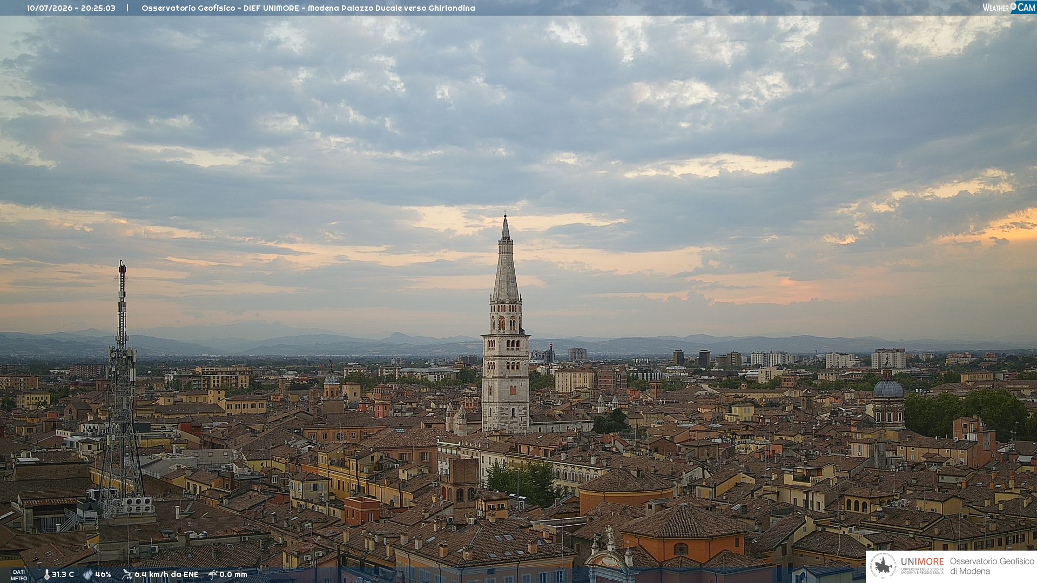
Task: Click the 10/07/2026 - 20:25:03 timestamp
Action: (x=71, y=8)
